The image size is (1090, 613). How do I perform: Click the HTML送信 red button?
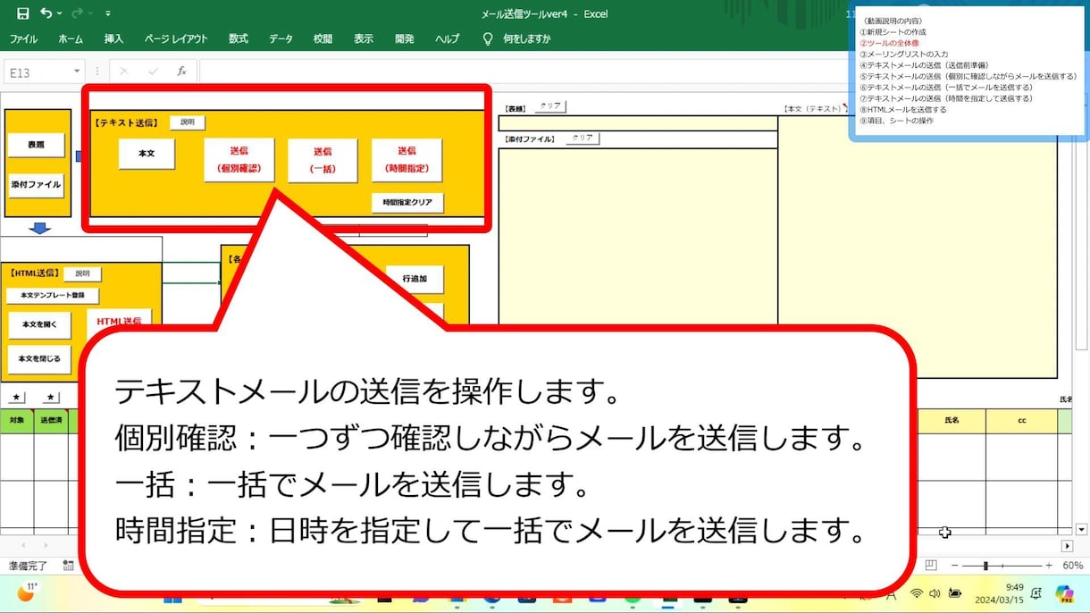tap(119, 319)
